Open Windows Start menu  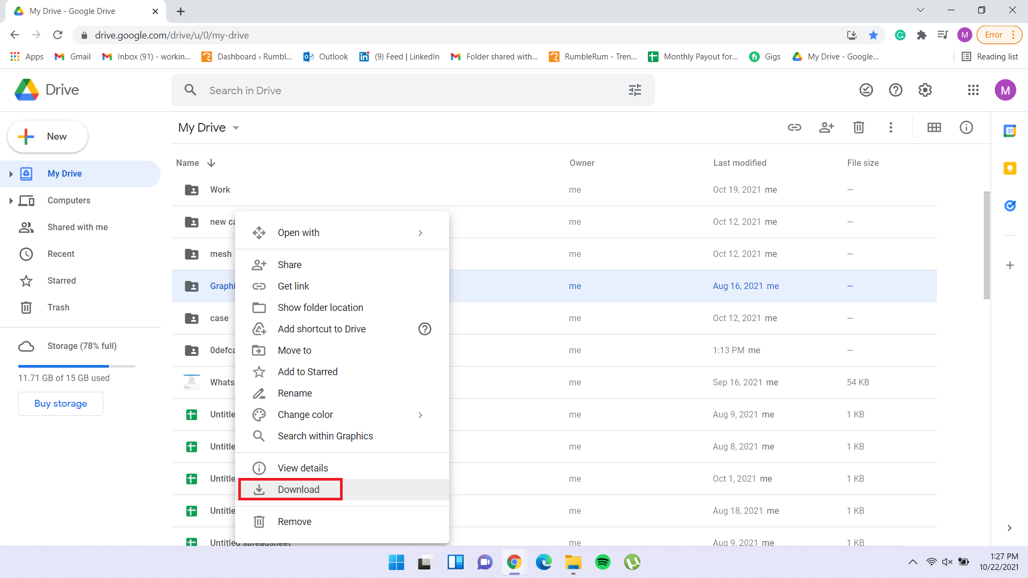(396, 562)
